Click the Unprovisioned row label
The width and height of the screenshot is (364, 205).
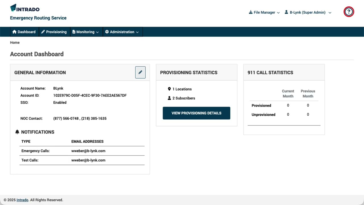pos(263,115)
